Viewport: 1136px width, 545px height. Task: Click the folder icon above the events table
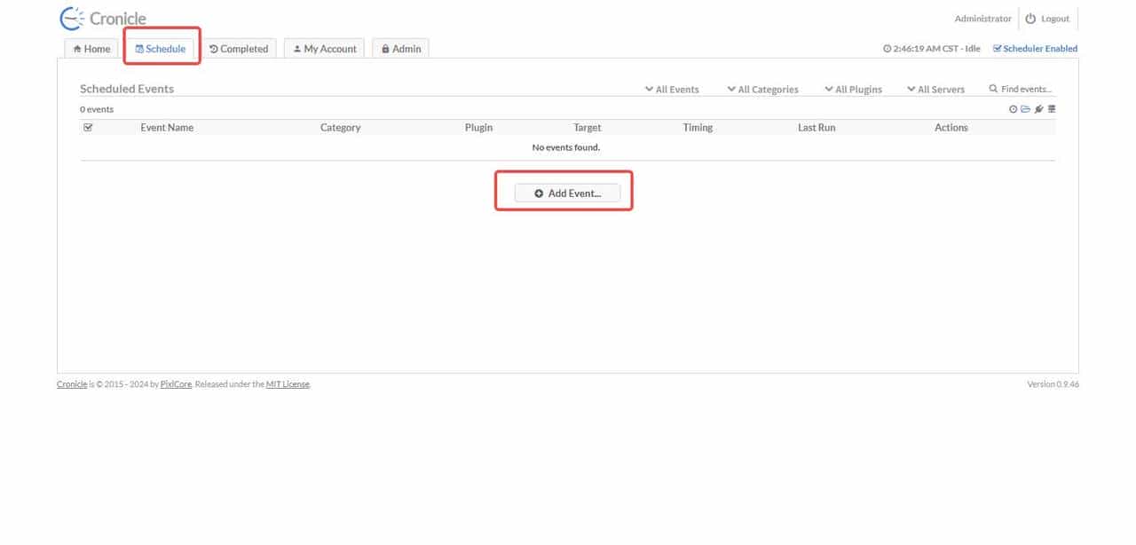coord(1026,109)
